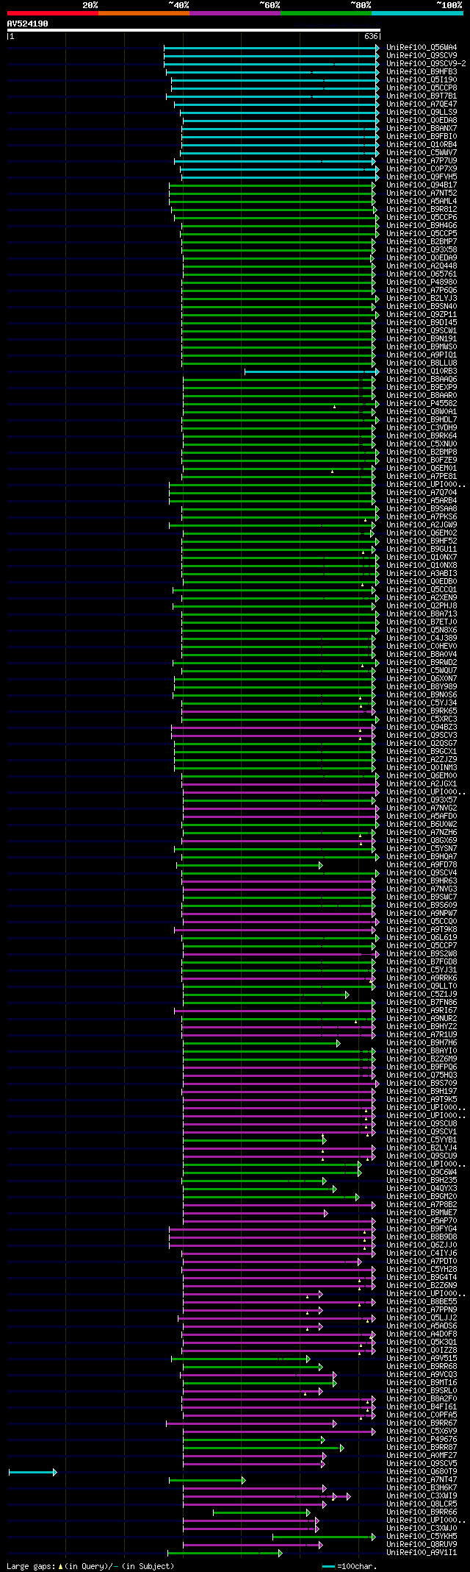Select the UniRef100_B9DI45 label

pos(422,322)
